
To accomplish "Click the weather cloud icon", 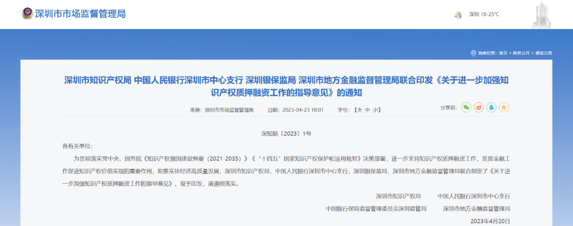I will (457, 15).
